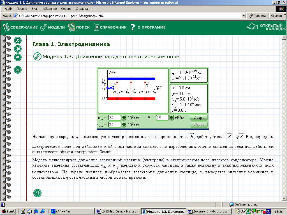Click the v0y velocity input field
This screenshot has height=215, width=287.
115,125
